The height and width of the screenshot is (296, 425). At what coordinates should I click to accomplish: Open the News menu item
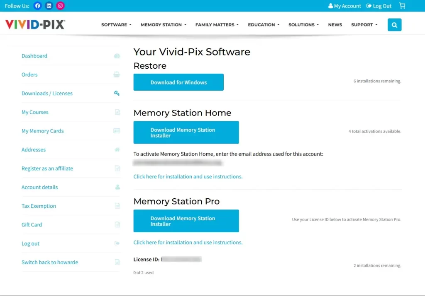[335, 24]
